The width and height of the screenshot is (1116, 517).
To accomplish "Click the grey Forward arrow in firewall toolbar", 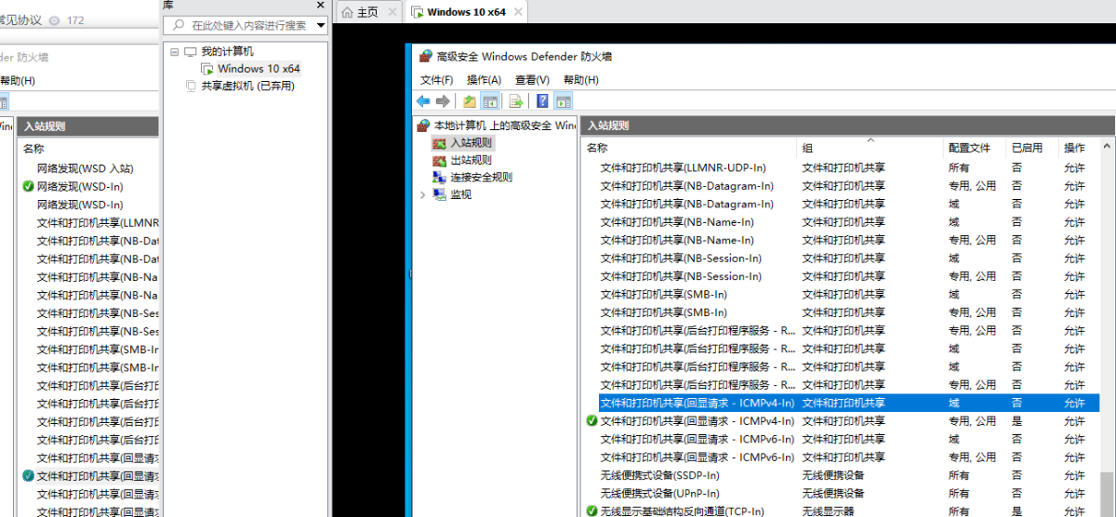I will (443, 101).
